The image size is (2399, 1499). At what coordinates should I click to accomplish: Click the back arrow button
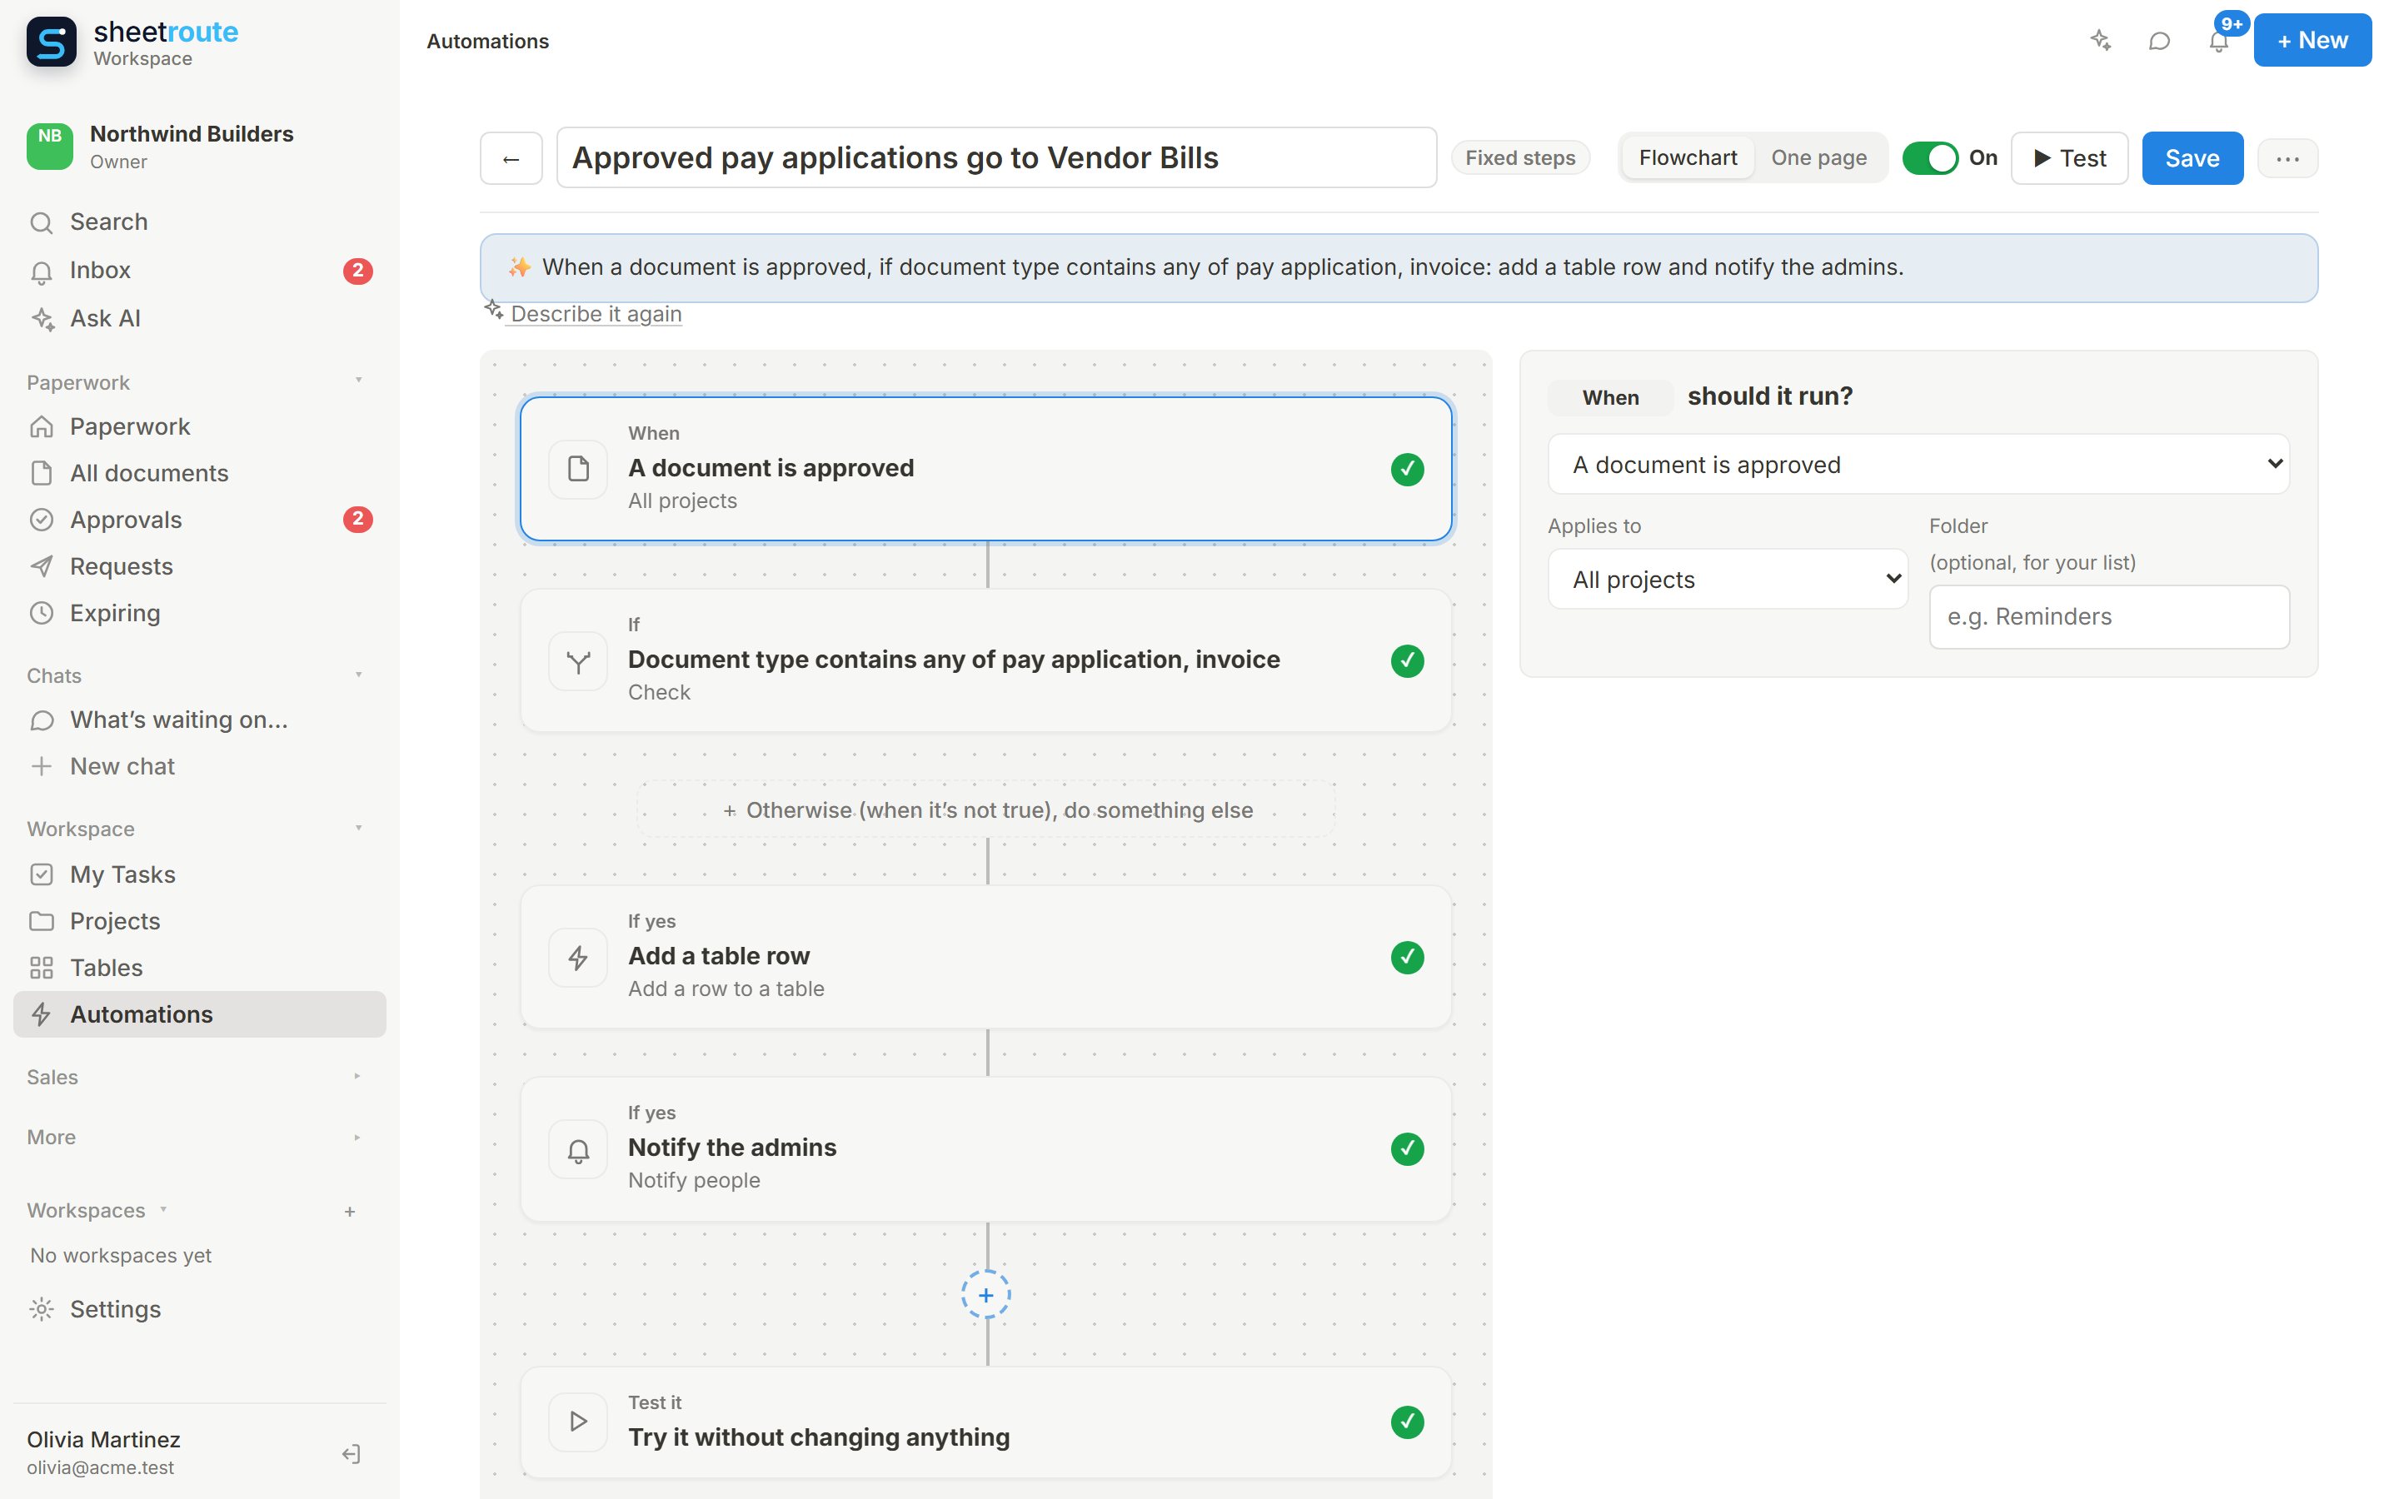[x=511, y=158]
